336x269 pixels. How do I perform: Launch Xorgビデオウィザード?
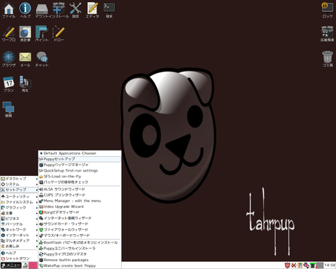click(x=80, y=212)
